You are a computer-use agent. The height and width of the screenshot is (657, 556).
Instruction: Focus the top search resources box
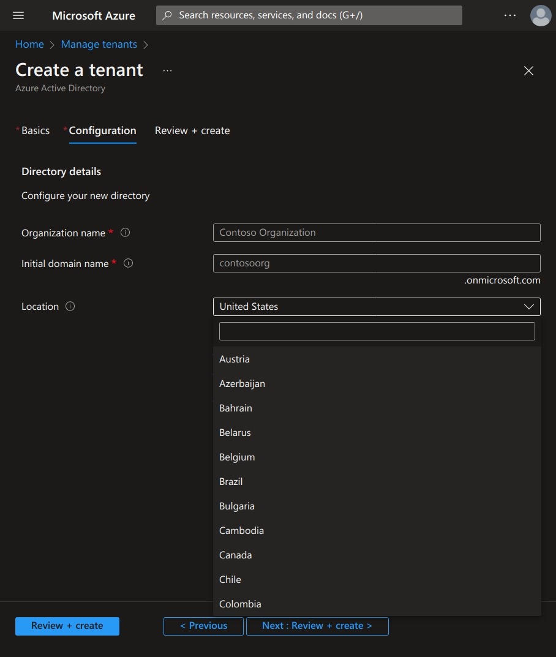coord(309,15)
